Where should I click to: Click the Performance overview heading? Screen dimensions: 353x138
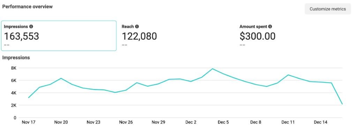tap(28, 7)
